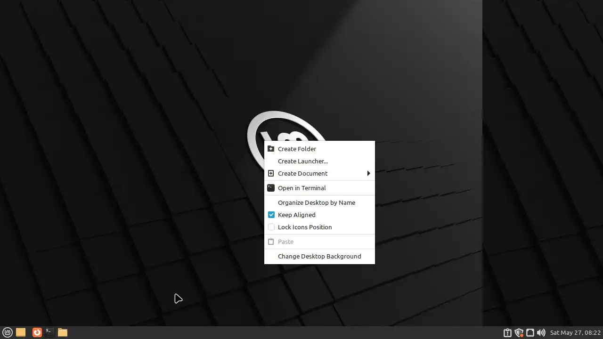Click the network tray icon
Screen dimensions: 603x339
tap(530, 333)
